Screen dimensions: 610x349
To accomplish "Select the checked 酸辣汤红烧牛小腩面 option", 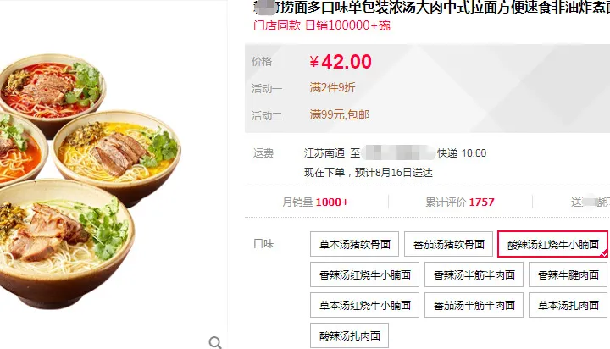I will pyautogui.click(x=552, y=244).
